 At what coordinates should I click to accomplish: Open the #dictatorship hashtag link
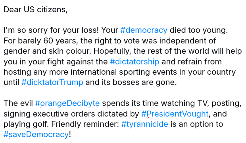[x=135, y=62]
